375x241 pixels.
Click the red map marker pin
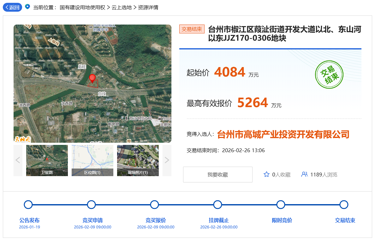pyautogui.click(x=92, y=78)
